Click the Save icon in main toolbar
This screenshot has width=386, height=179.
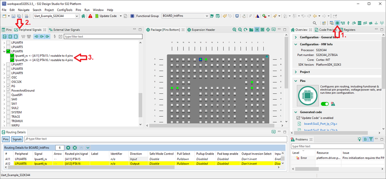pyautogui.click(x=14, y=16)
